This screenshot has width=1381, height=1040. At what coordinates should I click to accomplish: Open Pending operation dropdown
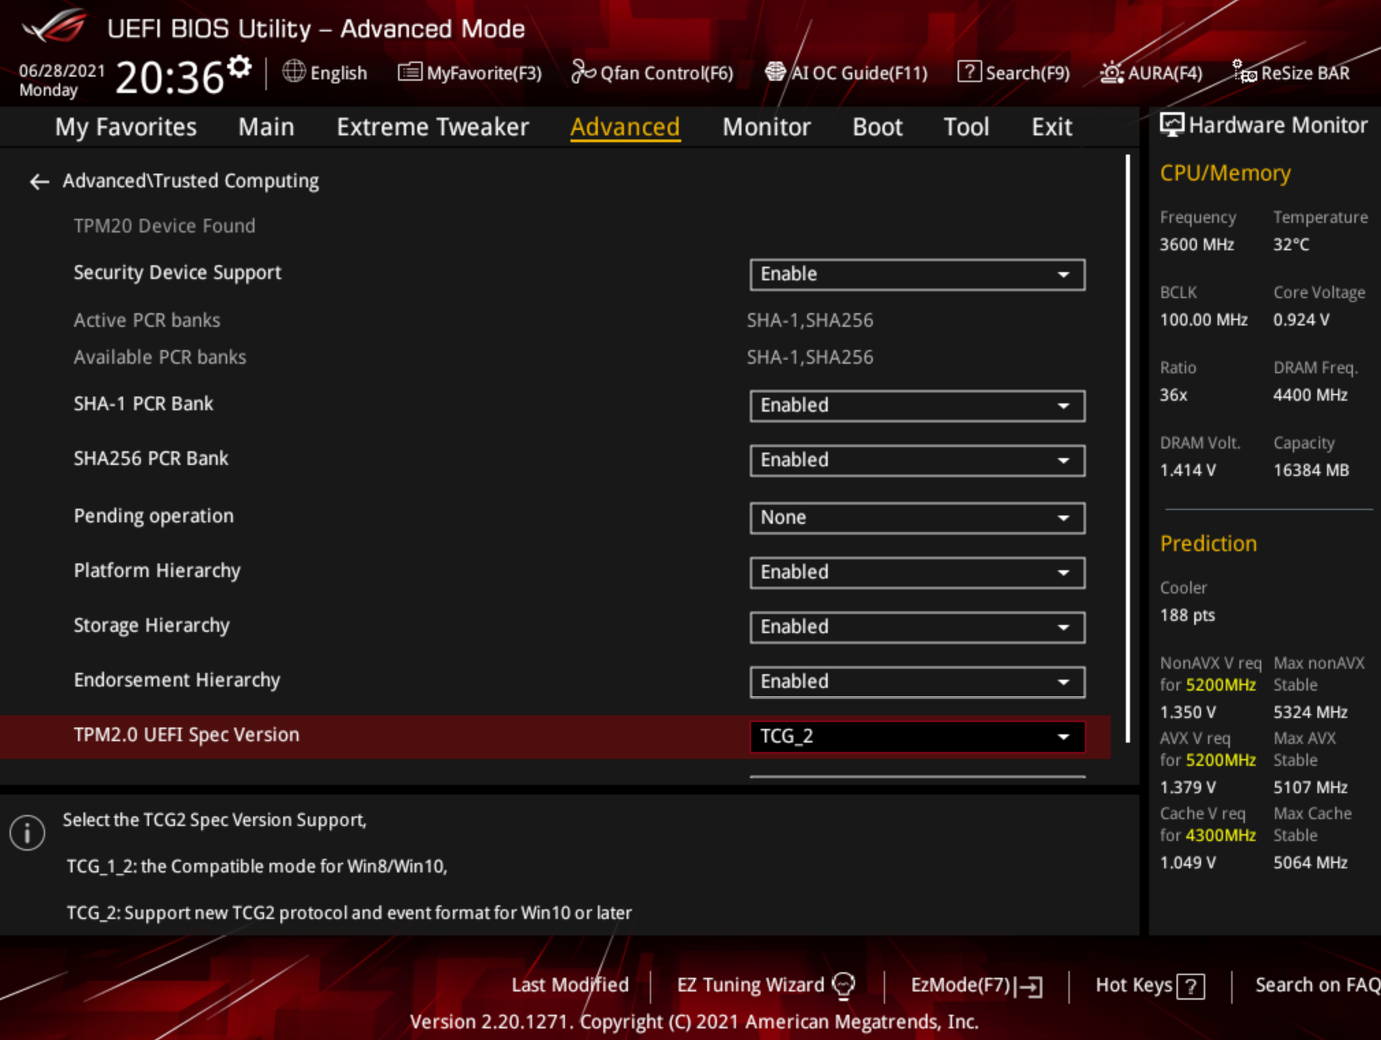(917, 518)
